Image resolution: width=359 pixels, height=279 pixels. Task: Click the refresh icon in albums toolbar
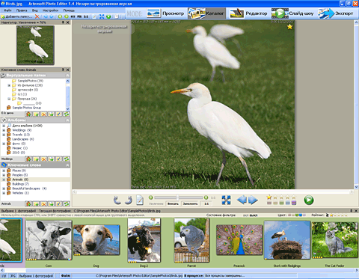(66, 159)
